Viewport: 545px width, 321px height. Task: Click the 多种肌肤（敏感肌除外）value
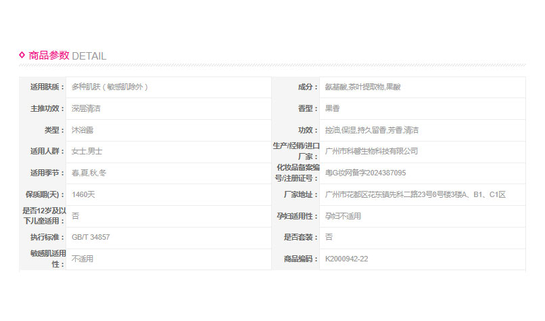point(110,87)
